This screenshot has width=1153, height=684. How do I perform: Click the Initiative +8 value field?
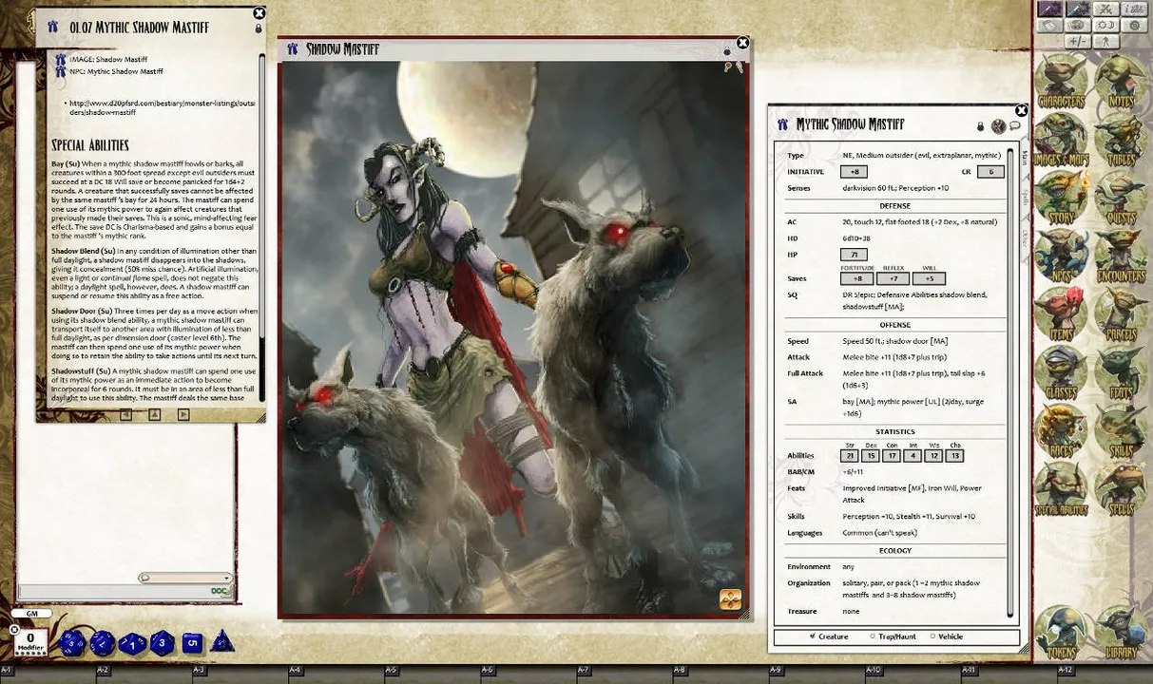click(854, 172)
